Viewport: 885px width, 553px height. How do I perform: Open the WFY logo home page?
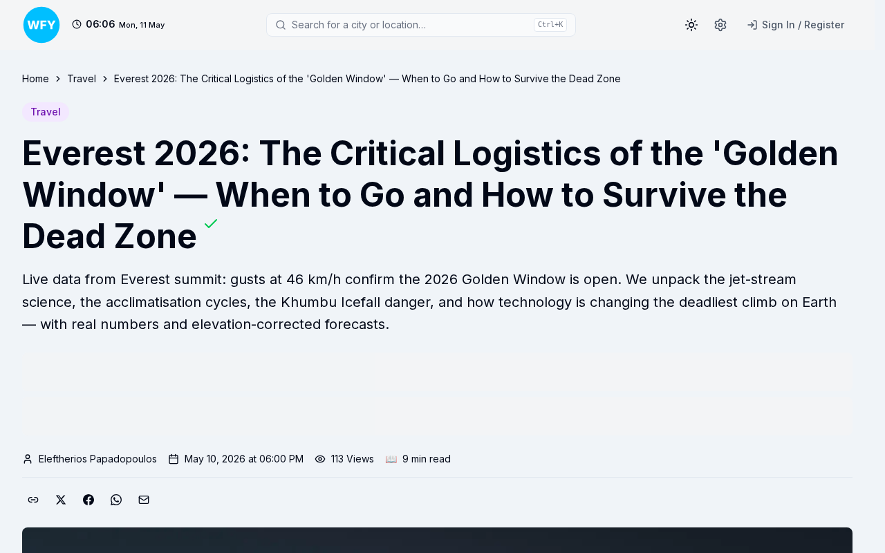[x=41, y=25]
